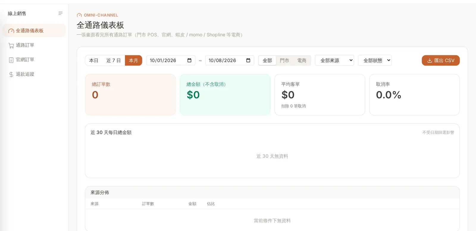Click the 來源分佈 section heading
This screenshot has width=476, height=231.
click(x=100, y=192)
